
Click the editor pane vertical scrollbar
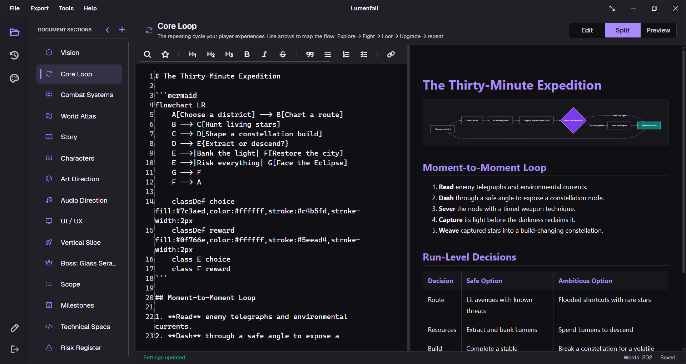408,157
